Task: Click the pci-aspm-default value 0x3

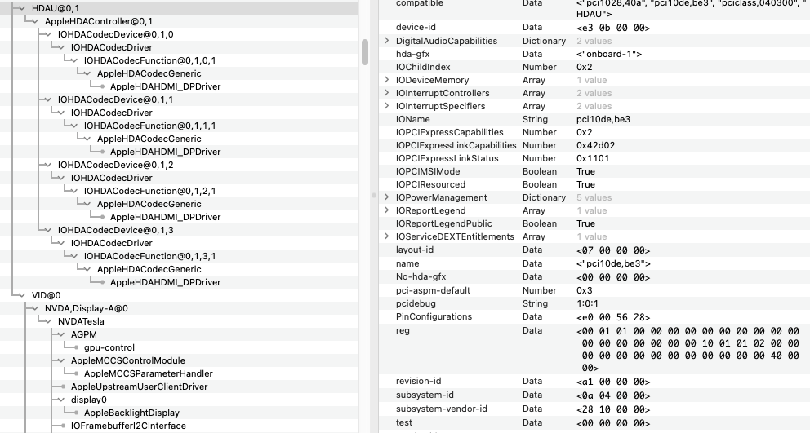Action: coord(585,290)
